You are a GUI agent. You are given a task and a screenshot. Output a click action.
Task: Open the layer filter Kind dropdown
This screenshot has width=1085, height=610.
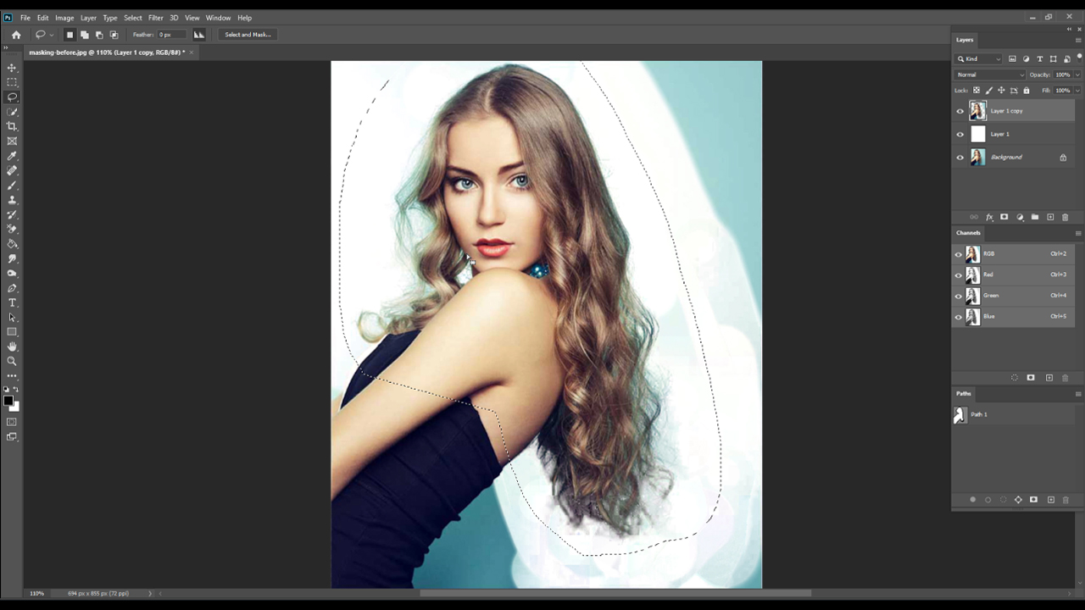[979, 59]
